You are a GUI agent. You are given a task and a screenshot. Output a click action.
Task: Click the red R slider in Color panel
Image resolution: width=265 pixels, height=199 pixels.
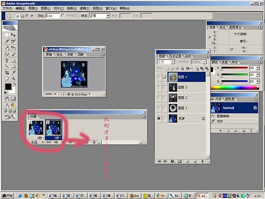coord(234,68)
